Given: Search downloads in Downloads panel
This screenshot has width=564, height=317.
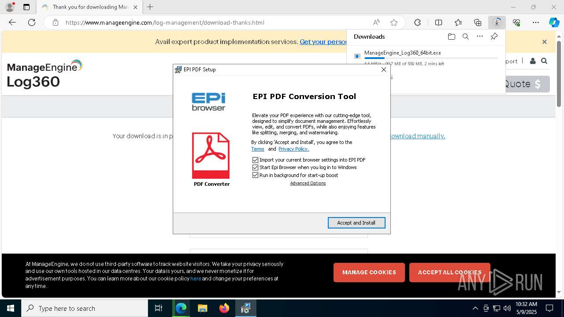Looking at the screenshot, I should point(465,37).
